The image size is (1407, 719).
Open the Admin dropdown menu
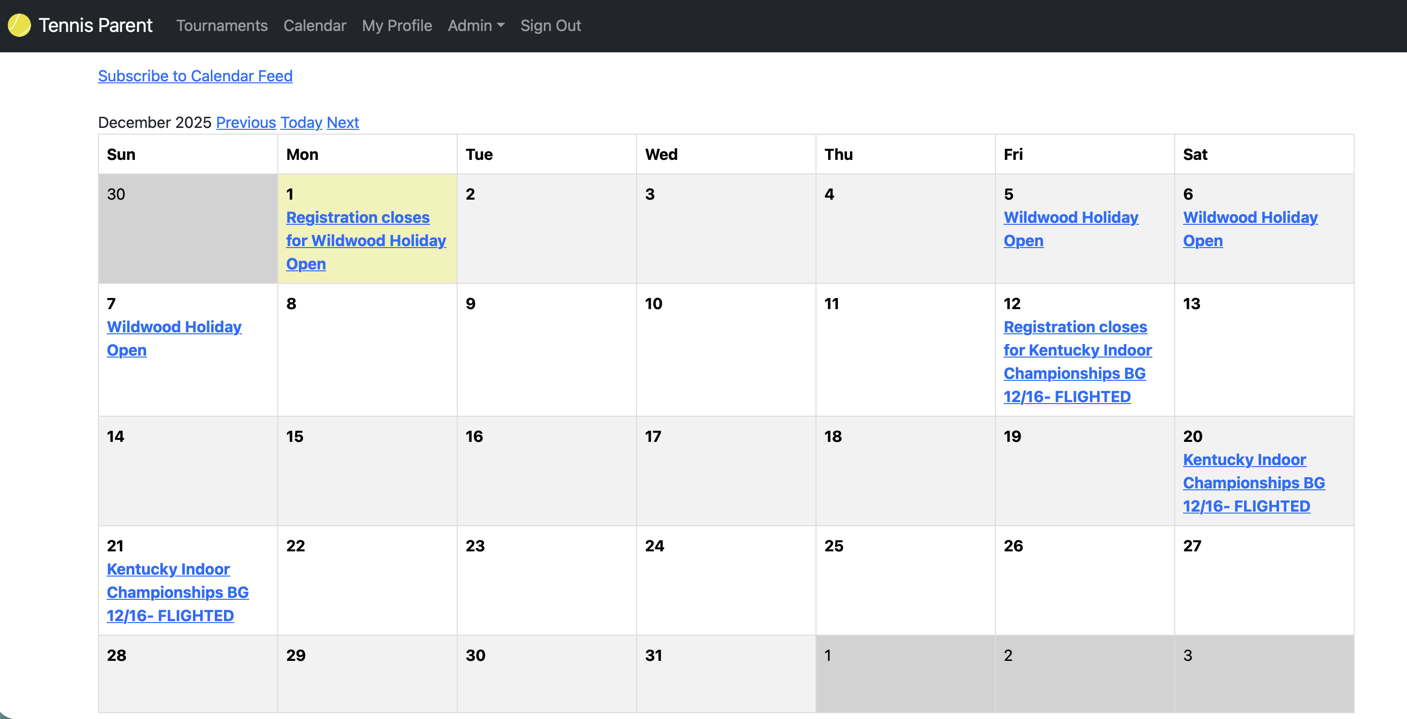476,26
